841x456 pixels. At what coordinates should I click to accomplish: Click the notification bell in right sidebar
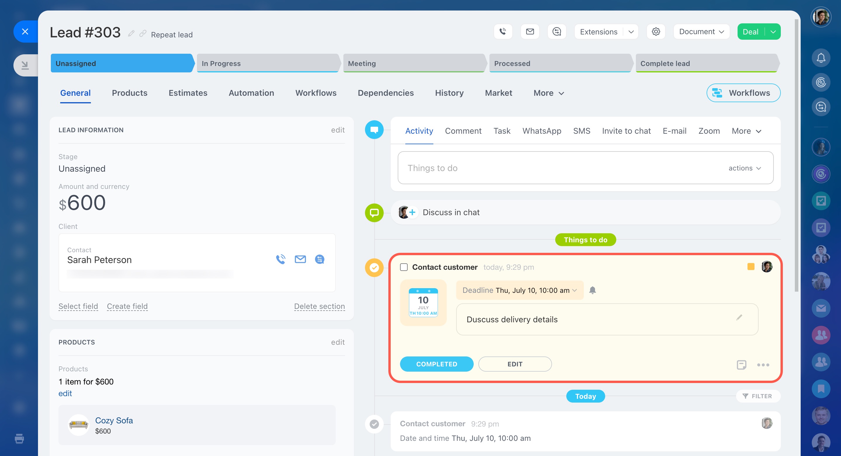click(x=821, y=58)
